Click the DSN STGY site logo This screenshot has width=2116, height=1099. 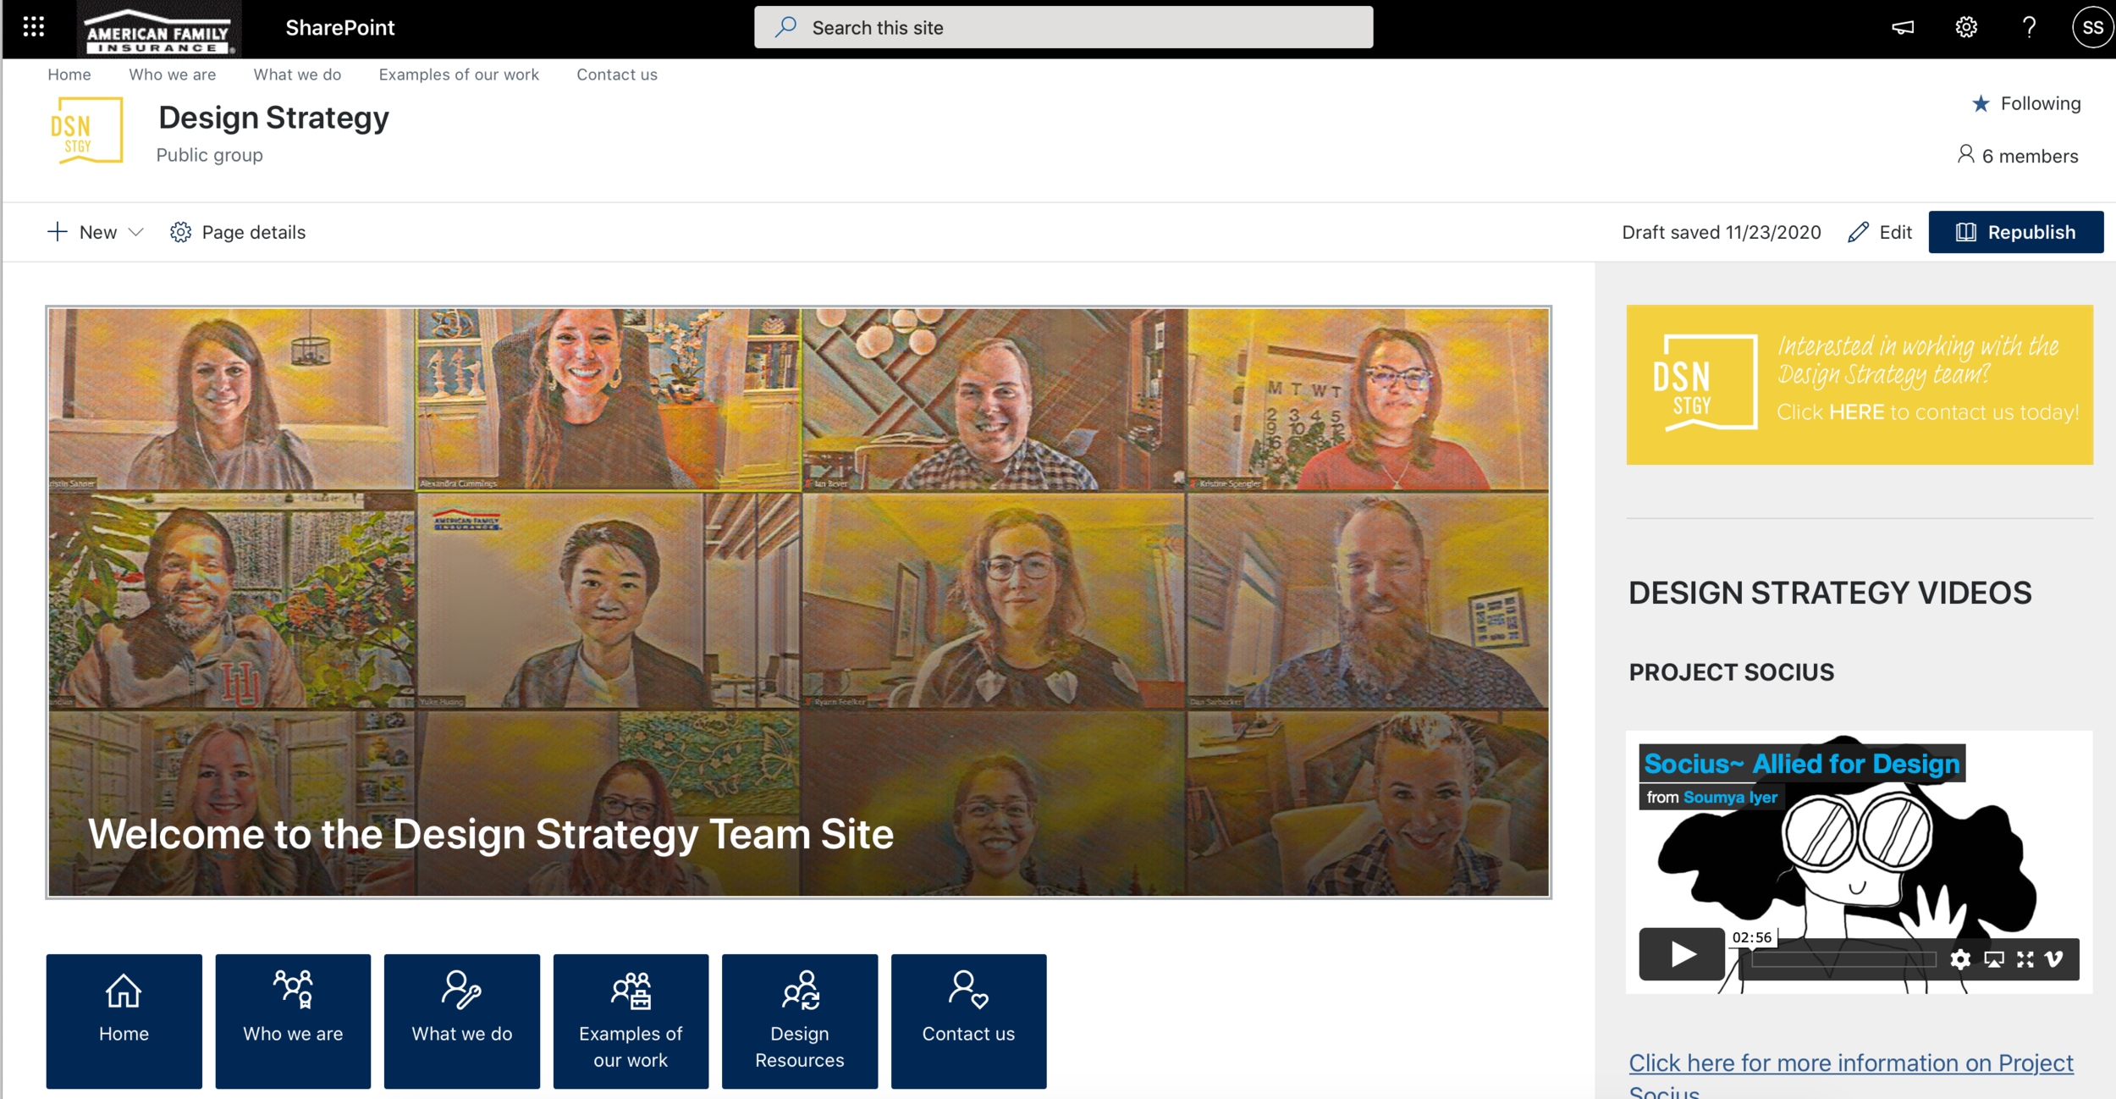(89, 130)
